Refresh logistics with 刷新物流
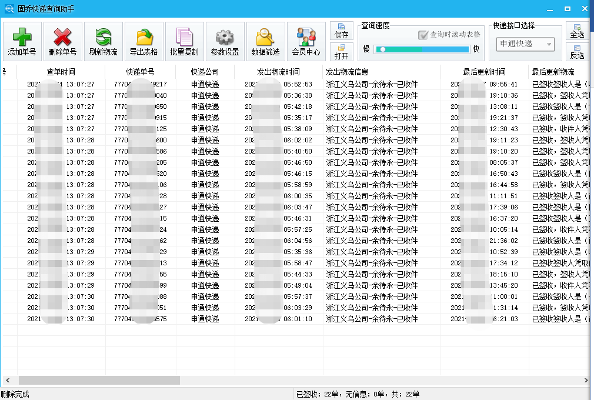The image size is (594, 400). pyautogui.click(x=104, y=41)
